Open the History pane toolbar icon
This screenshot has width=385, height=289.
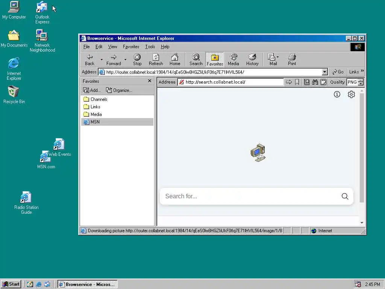[252, 60]
